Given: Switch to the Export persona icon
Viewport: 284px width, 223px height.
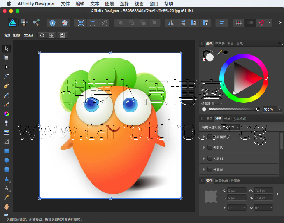Looking at the screenshot, I should (x=36, y=23).
